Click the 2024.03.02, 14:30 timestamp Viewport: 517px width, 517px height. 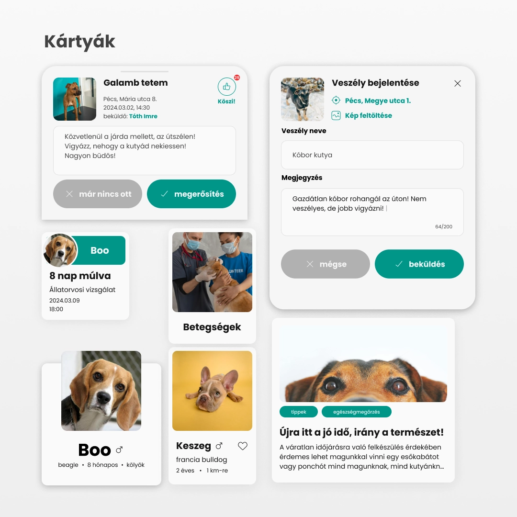[126, 108]
